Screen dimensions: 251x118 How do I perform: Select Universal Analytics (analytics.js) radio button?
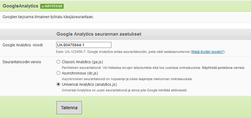click(x=58, y=84)
